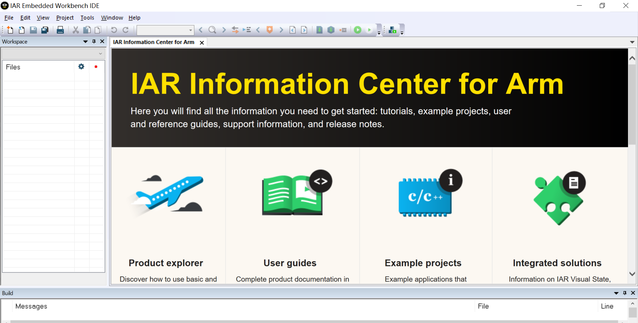Click Debug without Downloading icon

(x=369, y=30)
